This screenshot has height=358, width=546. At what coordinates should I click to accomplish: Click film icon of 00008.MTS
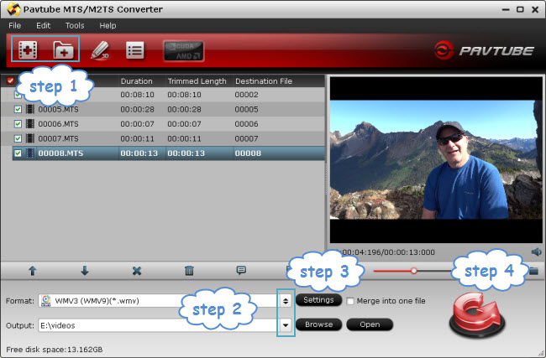(30, 153)
